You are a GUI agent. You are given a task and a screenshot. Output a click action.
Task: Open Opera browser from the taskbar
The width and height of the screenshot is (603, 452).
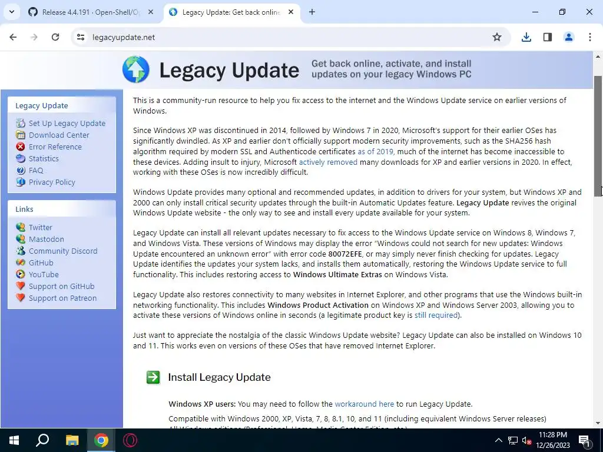(130, 440)
